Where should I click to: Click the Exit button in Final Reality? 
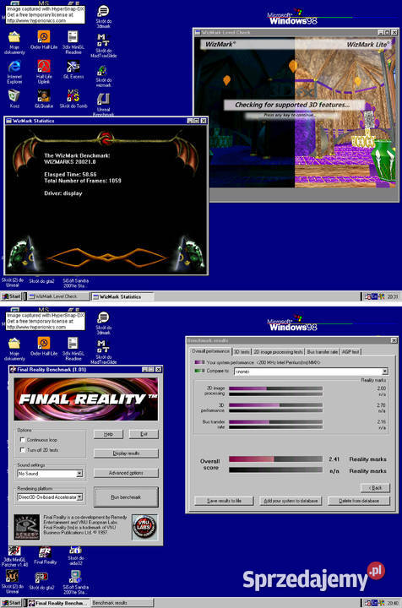click(x=144, y=434)
